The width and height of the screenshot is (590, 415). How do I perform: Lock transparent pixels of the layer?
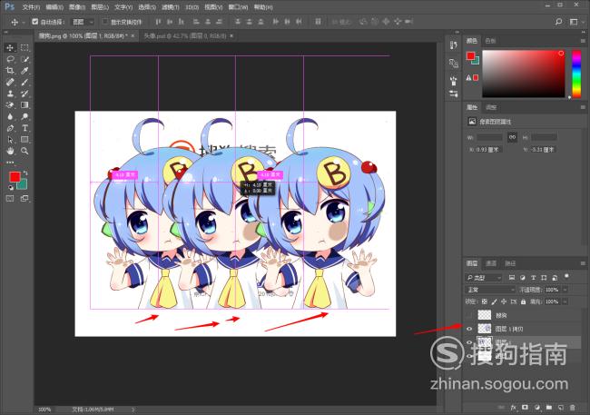point(485,301)
